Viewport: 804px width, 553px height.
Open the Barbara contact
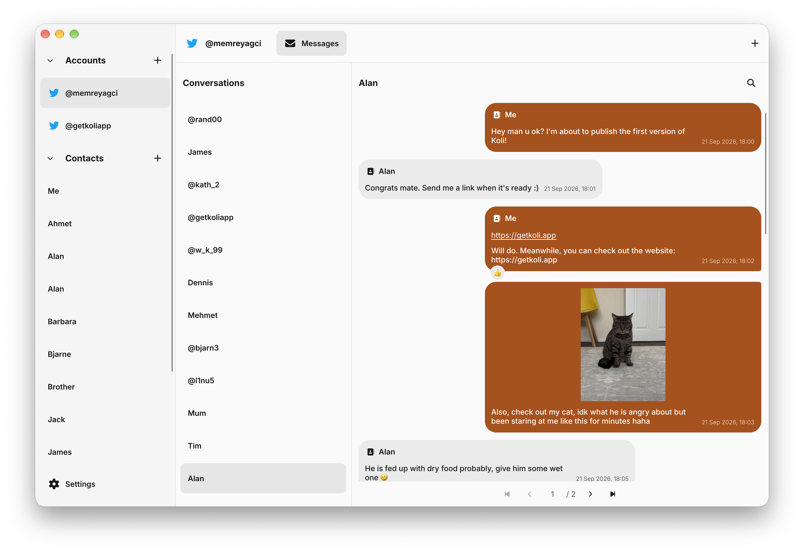pos(105,322)
